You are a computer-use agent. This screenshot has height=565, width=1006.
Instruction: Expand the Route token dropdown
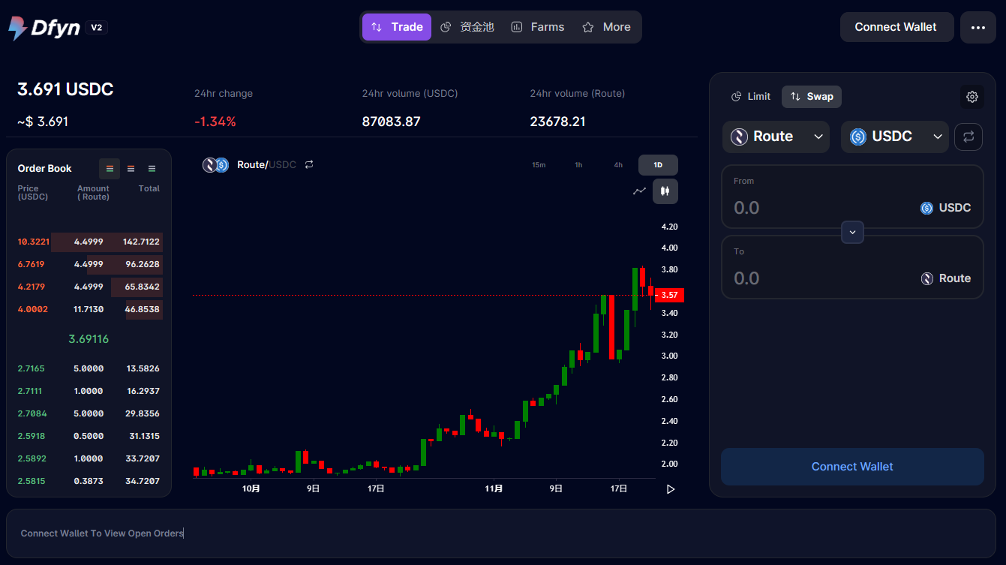pyautogui.click(x=776, y=137)
